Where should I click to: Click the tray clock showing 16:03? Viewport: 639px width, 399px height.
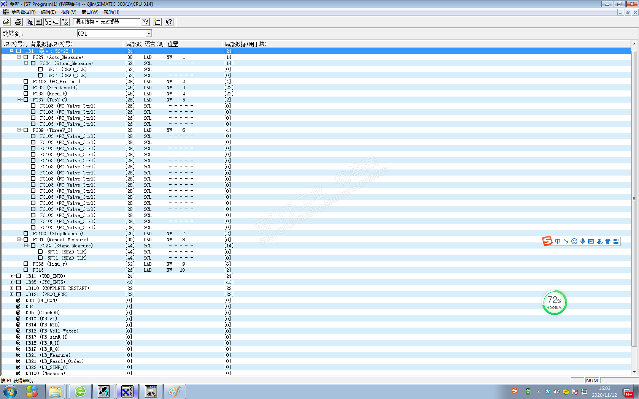604,392
